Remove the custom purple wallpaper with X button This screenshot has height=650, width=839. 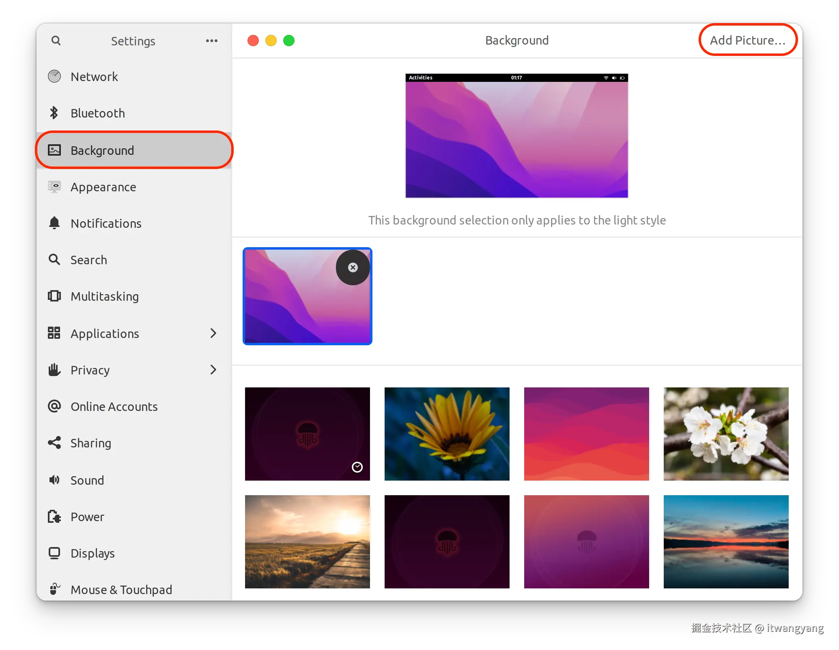pos(353,267)
